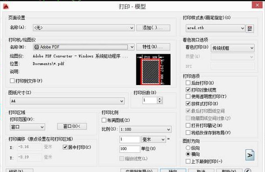Open the 页面设置 名称(A) dropdown

point(84,28)
